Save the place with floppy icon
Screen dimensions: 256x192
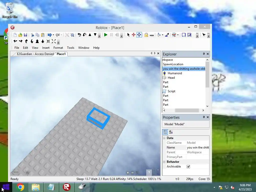coord(25,35)
